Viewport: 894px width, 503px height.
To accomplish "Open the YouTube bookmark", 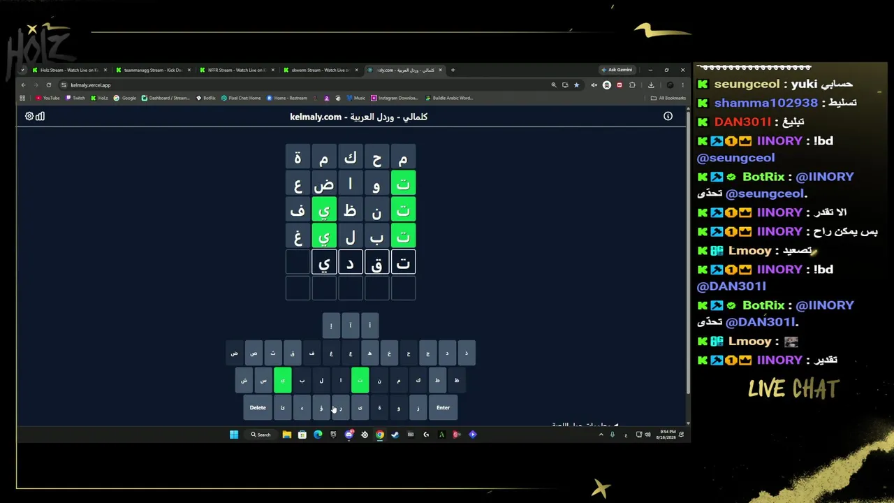I will 48,98.
